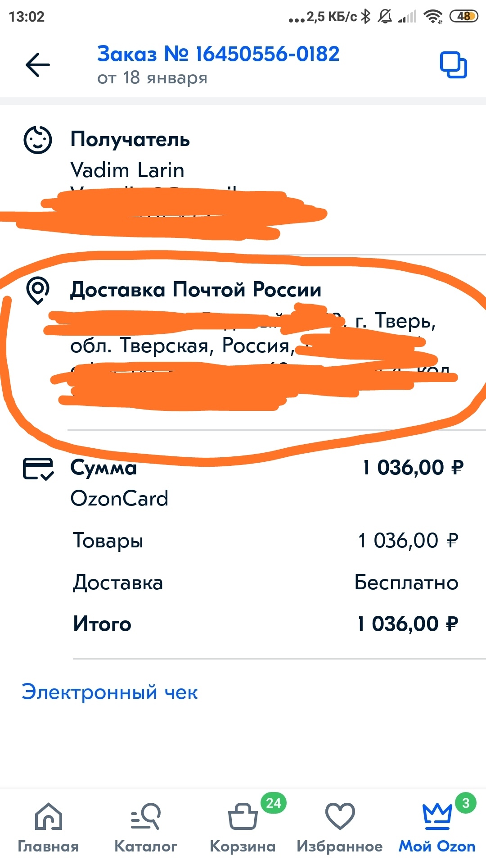Screen dimensions: 486x865
Task: Tap the Wi-Fi status bar icon
Action: [433, 17]
